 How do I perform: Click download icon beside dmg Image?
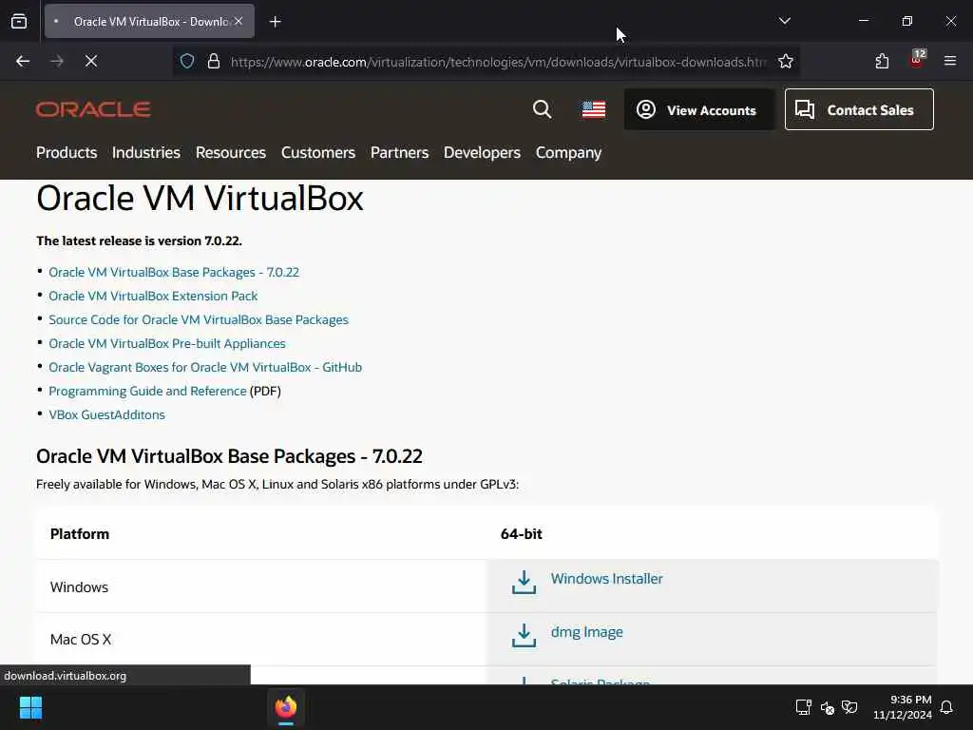pyautogui.click(x=524, y=636)
